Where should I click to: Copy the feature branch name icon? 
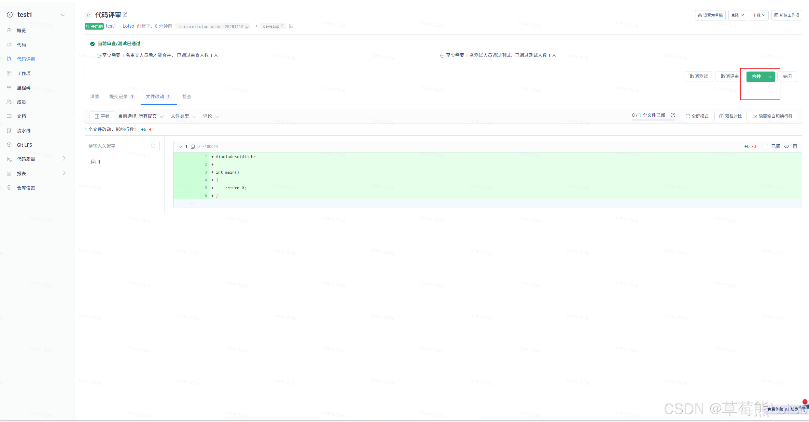coord(247,27)
